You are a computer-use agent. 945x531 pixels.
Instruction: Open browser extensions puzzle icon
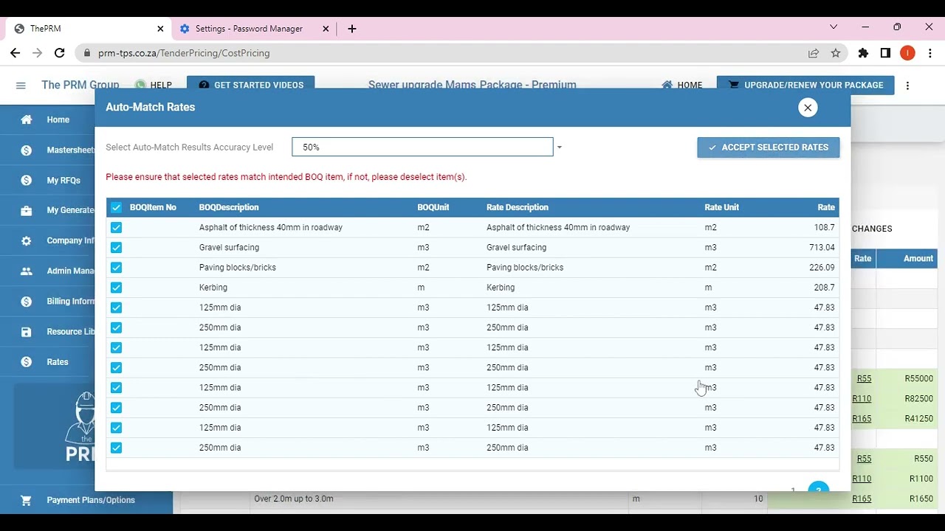tap(863, 53)
